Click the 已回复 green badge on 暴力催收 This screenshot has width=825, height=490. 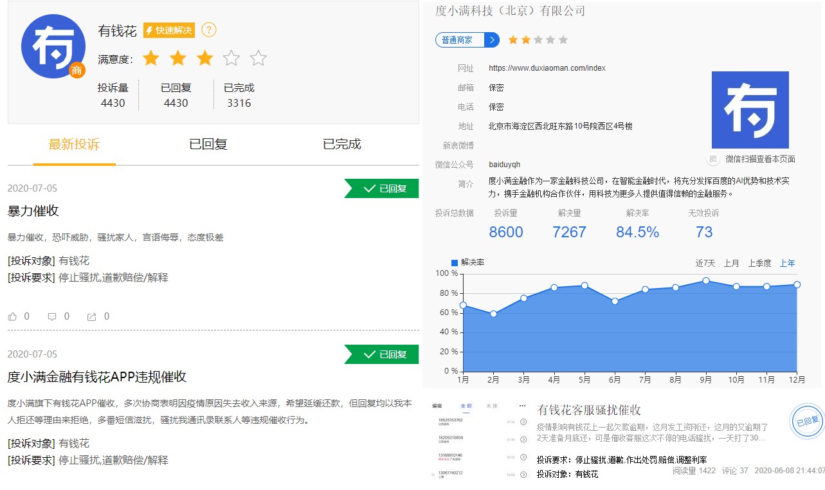381,188
